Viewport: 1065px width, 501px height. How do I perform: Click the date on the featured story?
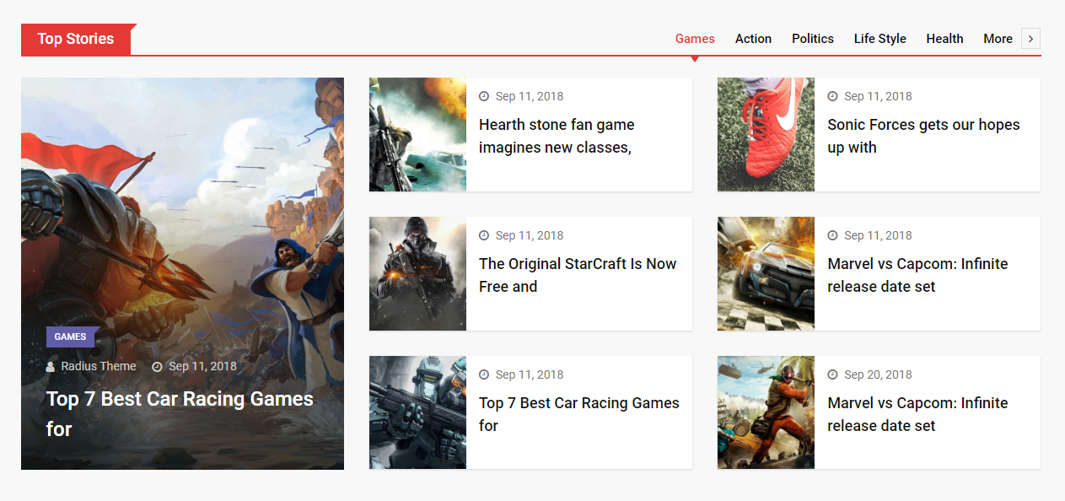coord(202,366)
